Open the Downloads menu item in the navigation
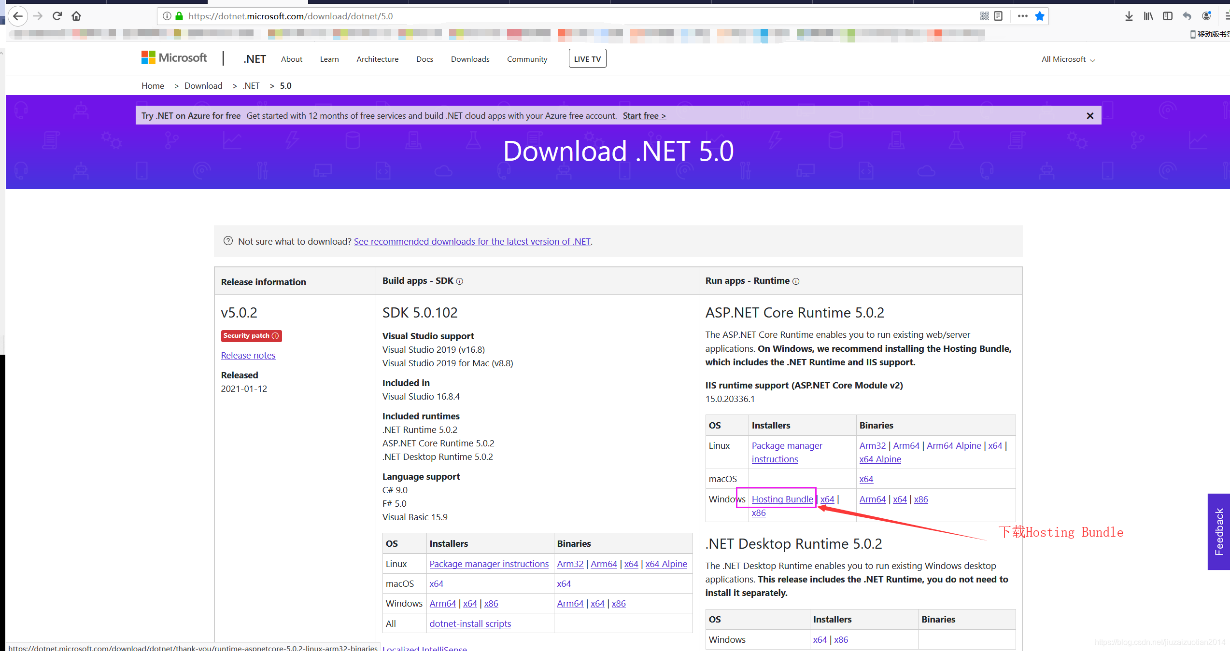 point(469,59)
